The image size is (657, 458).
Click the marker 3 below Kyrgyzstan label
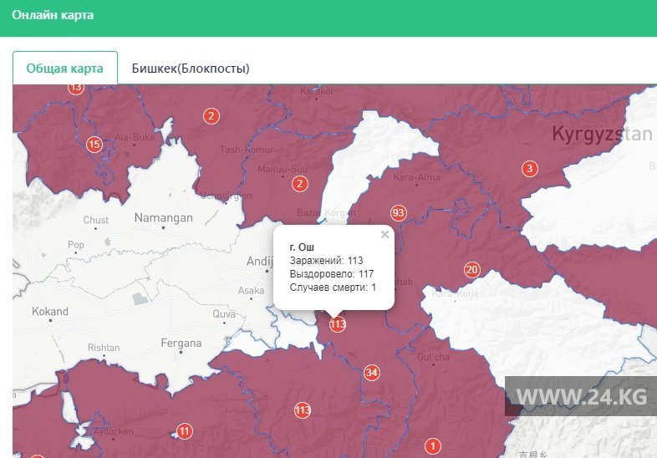[x=529, y=169]
